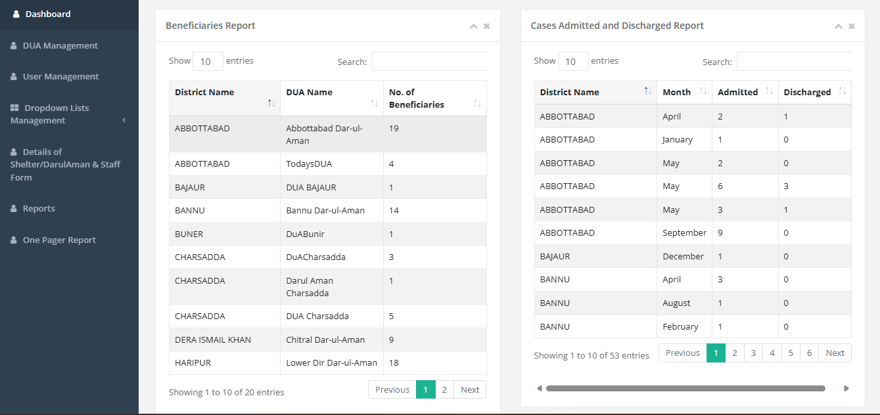This screenshot has width=880, height=415.
Task: Click the One Pager Report icon
Action: click(x=13, y=239)
